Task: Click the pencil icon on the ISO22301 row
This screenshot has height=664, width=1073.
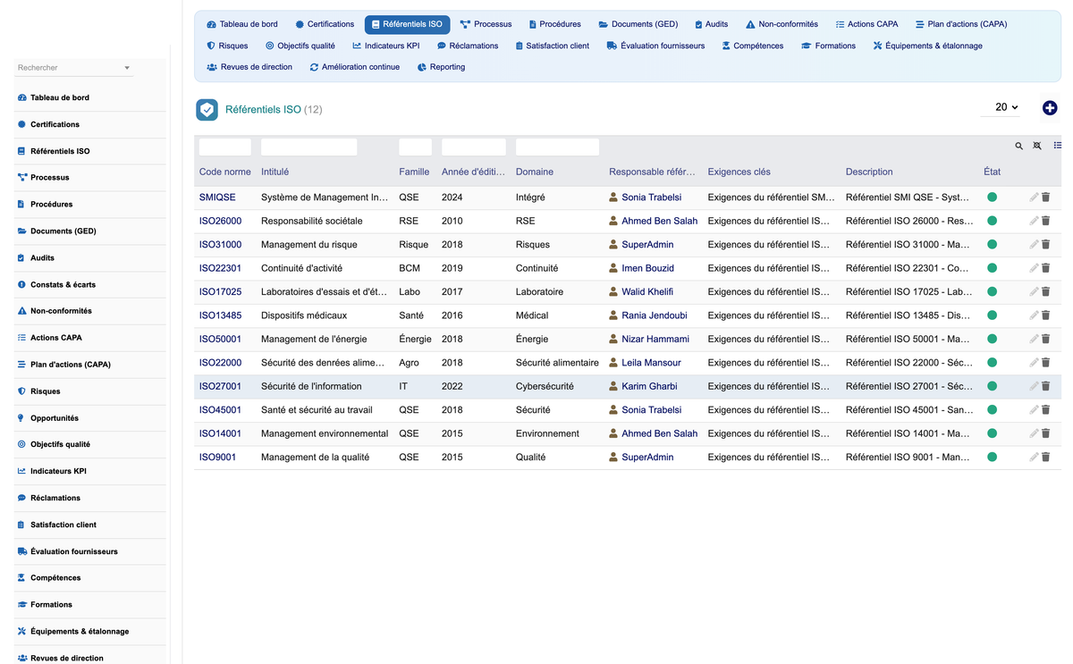Action: click(x=1035, y=268)
